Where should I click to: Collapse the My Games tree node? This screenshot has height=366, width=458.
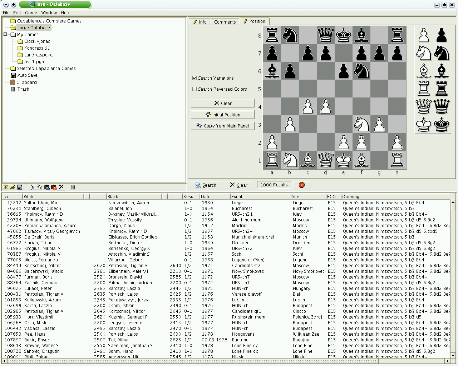coord(5,35)
